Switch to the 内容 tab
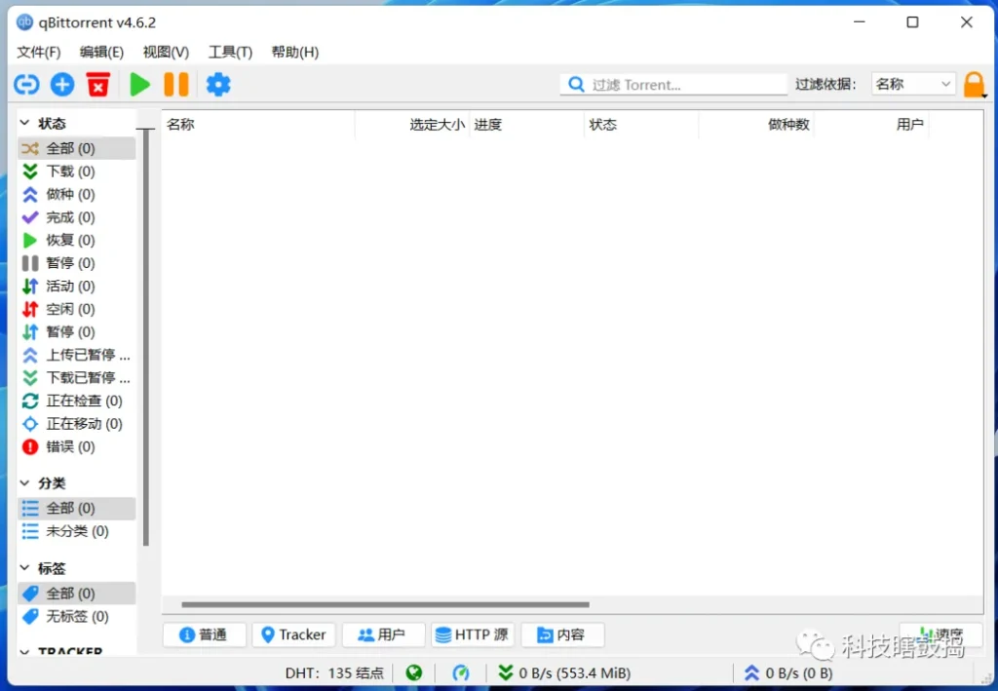The image size is (998, 691). coord(562,634)
